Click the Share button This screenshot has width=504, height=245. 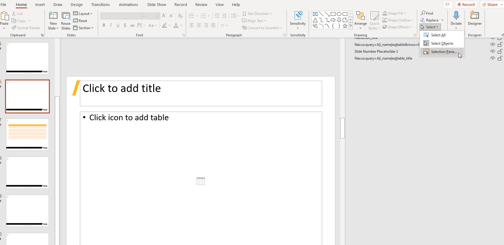tap(491, 4)
